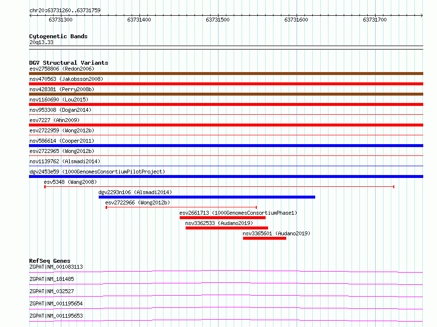The width and height of the screenshot is (437, 327).
Task: Select the Cytogenetic Bands track title
Action: click(58, 36)
